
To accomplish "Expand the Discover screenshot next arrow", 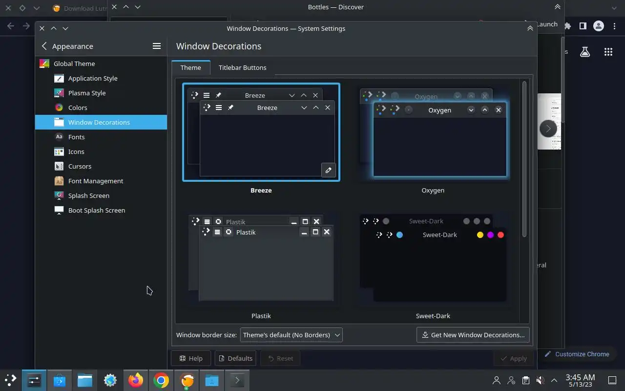I will tap(548, 129).
